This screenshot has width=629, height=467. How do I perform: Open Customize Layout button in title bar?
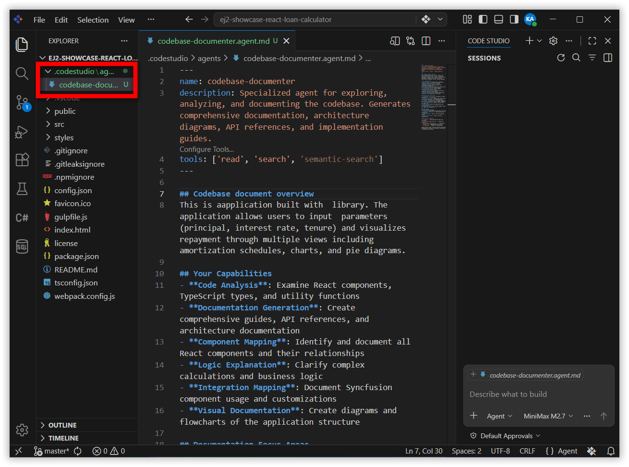pyautogui.click(x=467, y=19)
